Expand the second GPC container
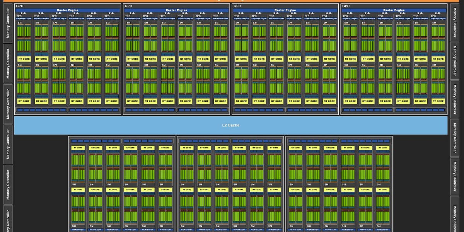 click(x=176, y=58)
